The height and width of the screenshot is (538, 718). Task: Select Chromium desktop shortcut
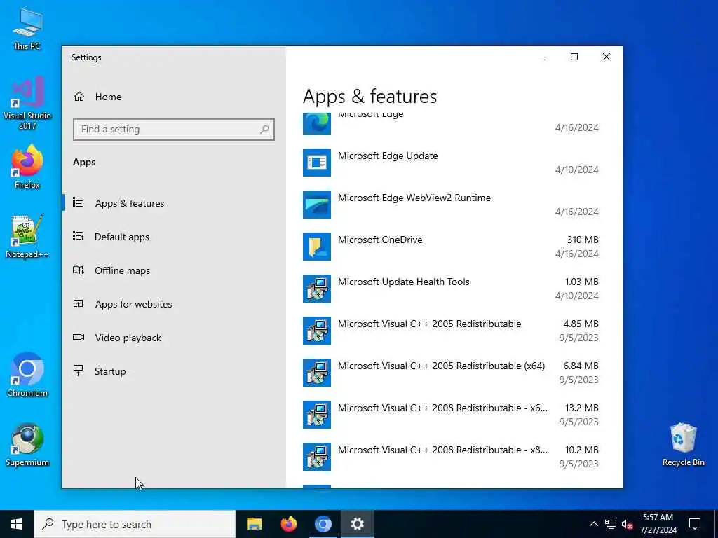27,375
